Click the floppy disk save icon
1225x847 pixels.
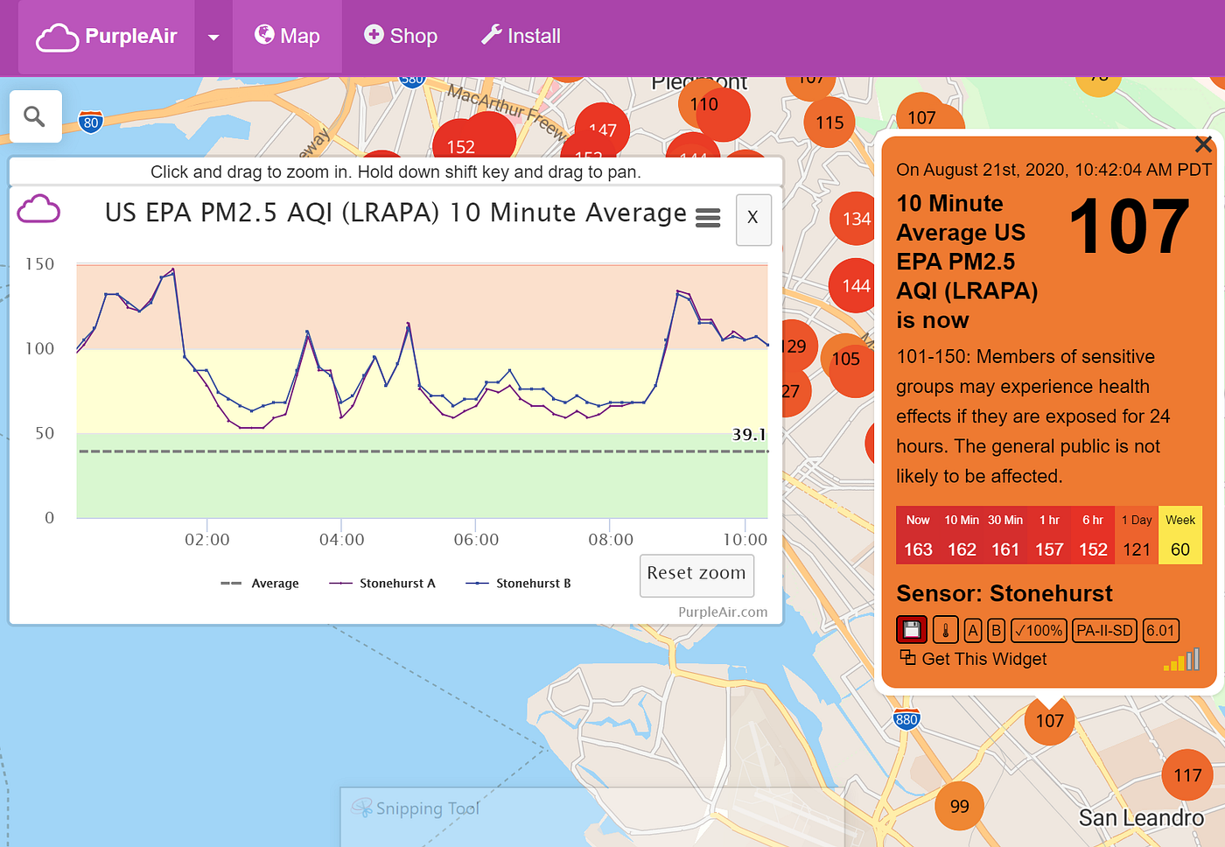click(911, 630)
